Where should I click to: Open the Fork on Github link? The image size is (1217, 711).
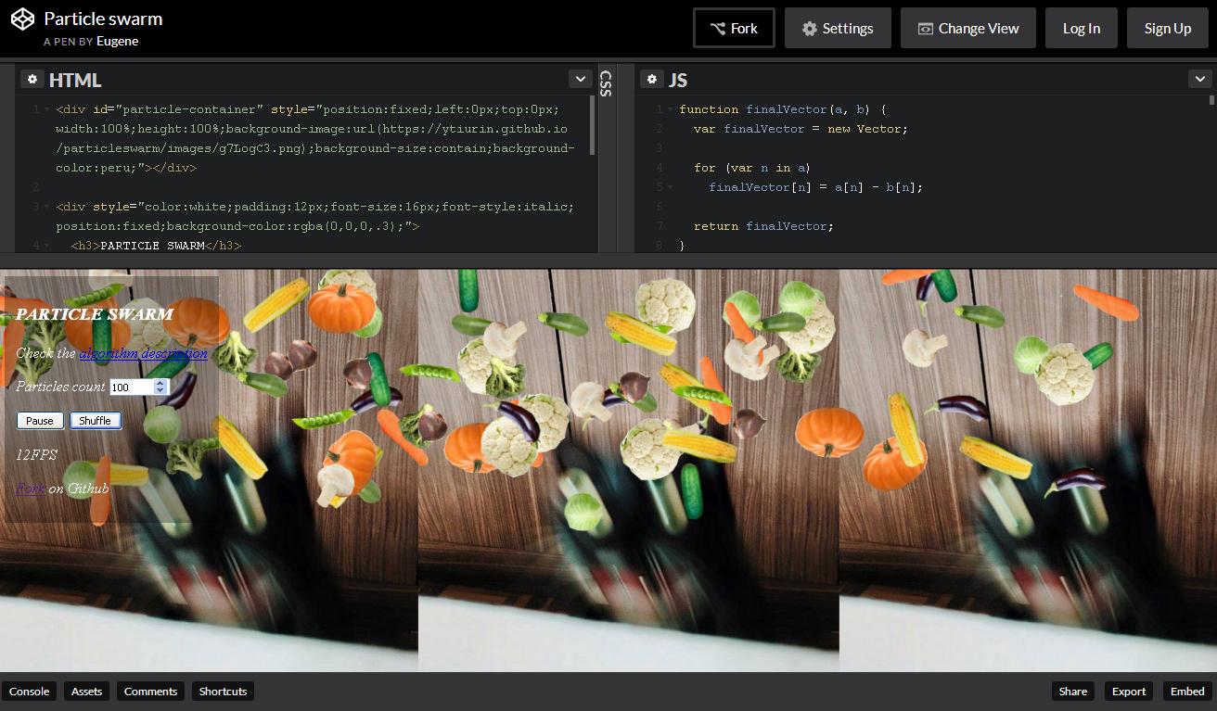coord(31,489)
